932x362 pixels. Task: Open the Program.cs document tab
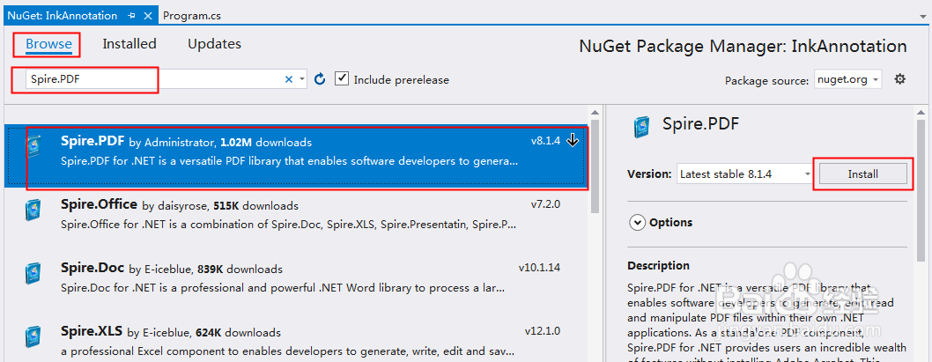click(x=192, y=16)
